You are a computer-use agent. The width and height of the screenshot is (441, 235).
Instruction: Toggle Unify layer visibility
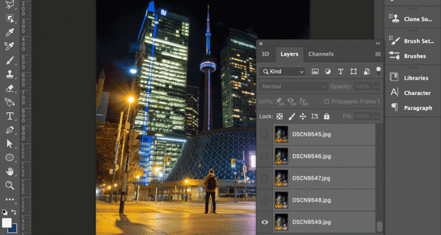click(x=292, y=101)
